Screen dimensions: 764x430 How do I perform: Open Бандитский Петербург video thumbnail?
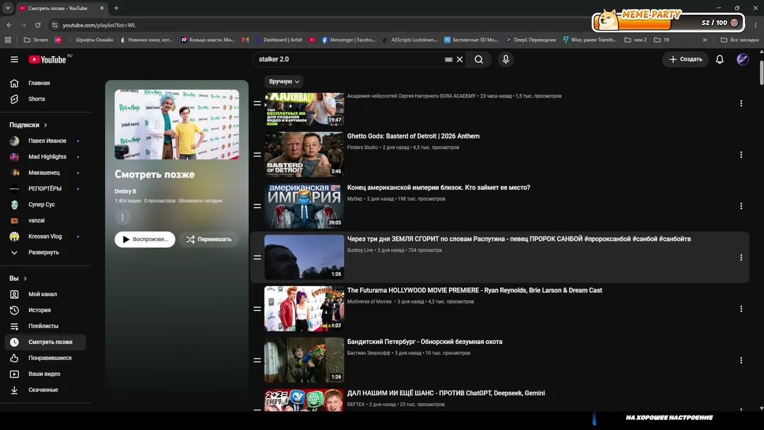click(x=304, y=360)
